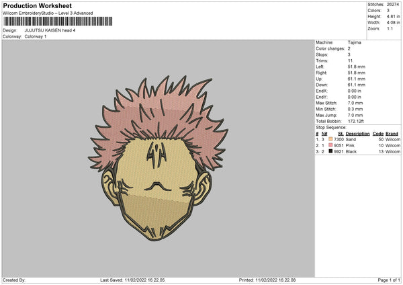Click the Zoom value '1:1'

tap(390, 28)
